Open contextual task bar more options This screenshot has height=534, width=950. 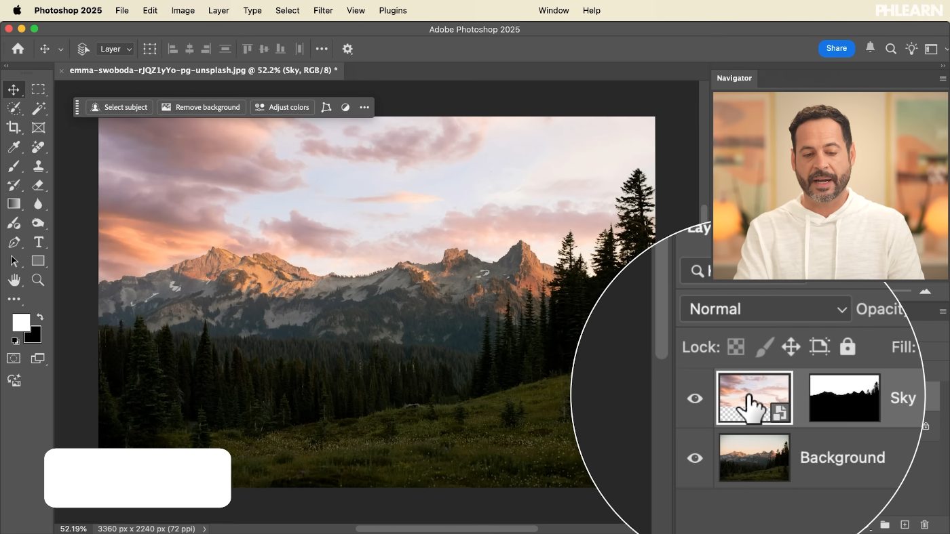point(364,107)
